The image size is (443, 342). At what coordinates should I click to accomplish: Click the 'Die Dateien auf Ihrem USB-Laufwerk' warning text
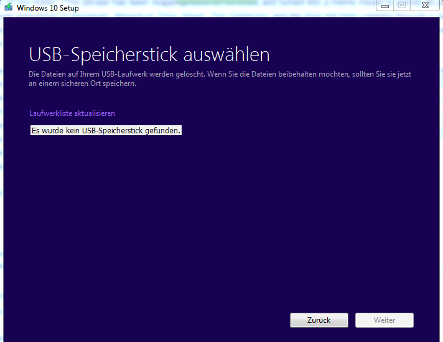click(x=220, y=78)
